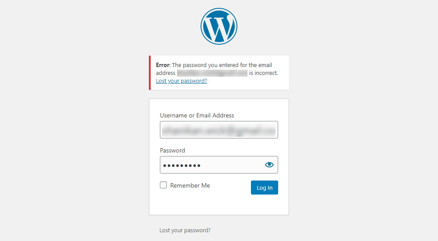Click the Password field label
438x241 pixels.
tap(172, 150)
